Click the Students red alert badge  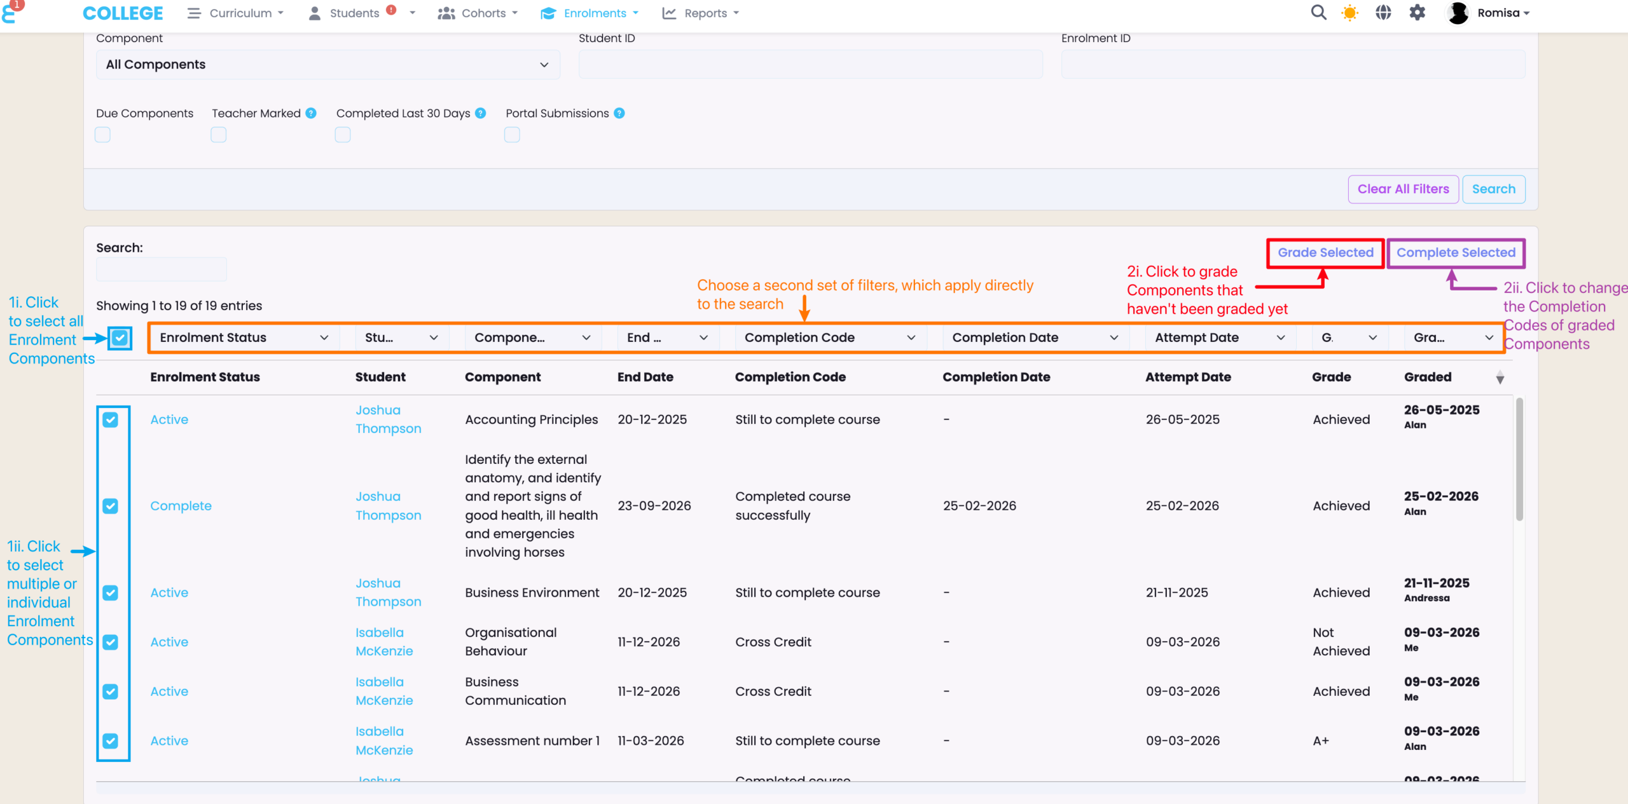[391, 10]
